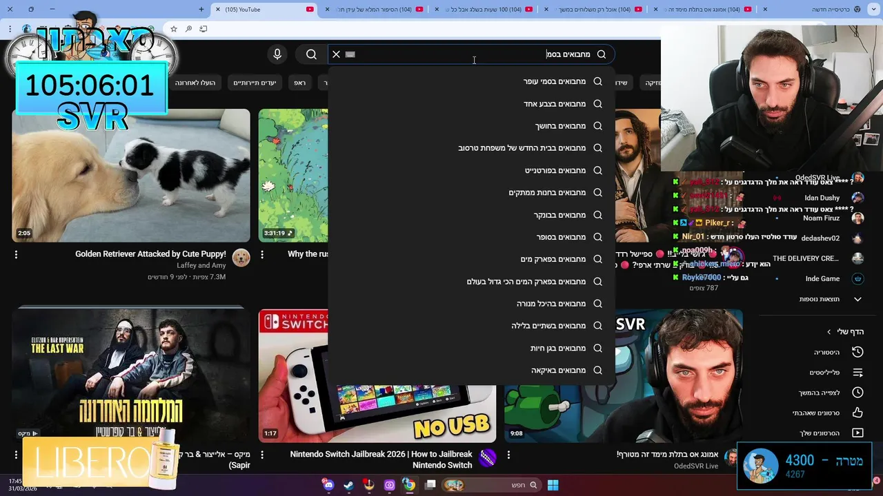The image size is (883, 496).
Task: Open Noam Firuz subscription channel
Action: 833,218
